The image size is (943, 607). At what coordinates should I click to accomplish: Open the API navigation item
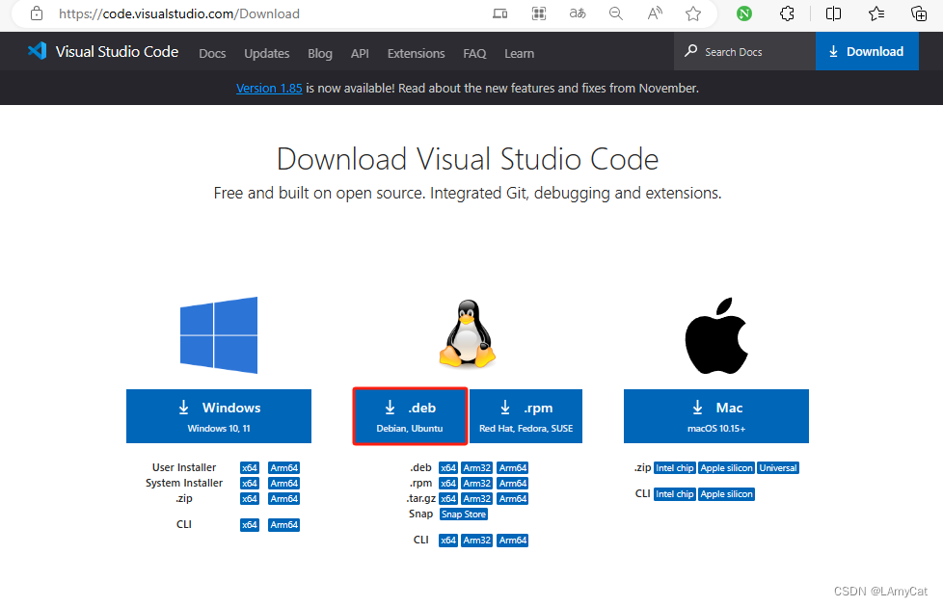(360, 54)
